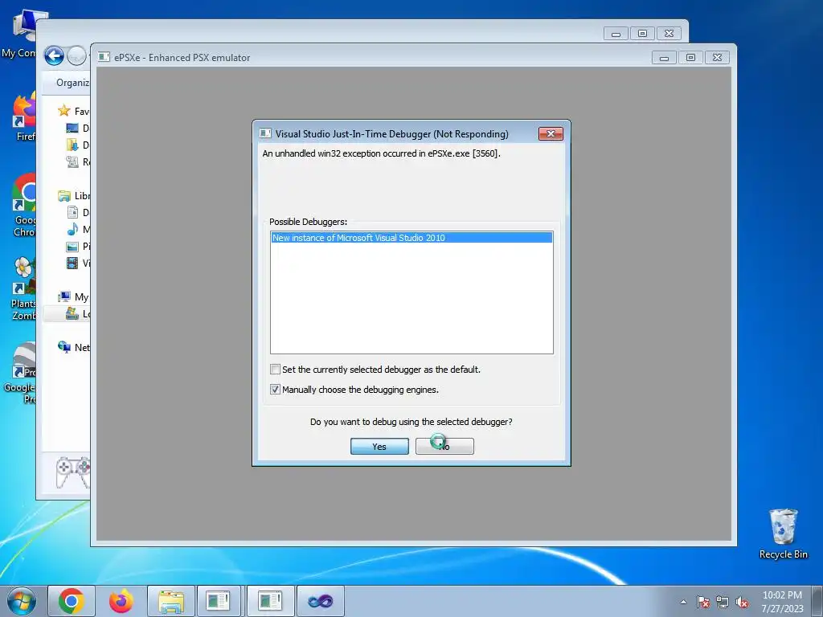Screen dimensions: 823x617
Task: Click the Back arrow in Explorer window
Action: pos(54,55)
